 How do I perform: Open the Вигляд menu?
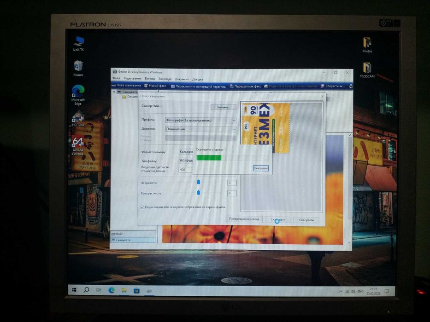tap(150, 79)
